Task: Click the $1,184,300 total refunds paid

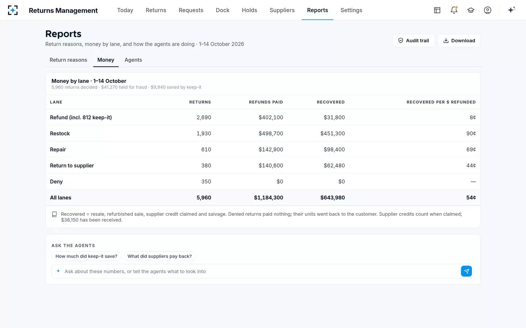Action: coord(268,198)
